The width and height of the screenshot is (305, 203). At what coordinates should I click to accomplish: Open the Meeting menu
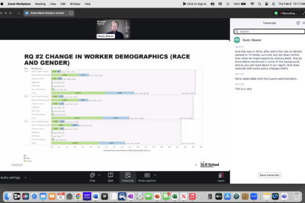tap(40, 3)
